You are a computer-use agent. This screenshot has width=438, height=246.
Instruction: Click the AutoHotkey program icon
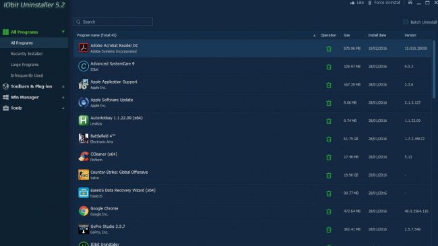pyautogui.click(x=84, y=121)
